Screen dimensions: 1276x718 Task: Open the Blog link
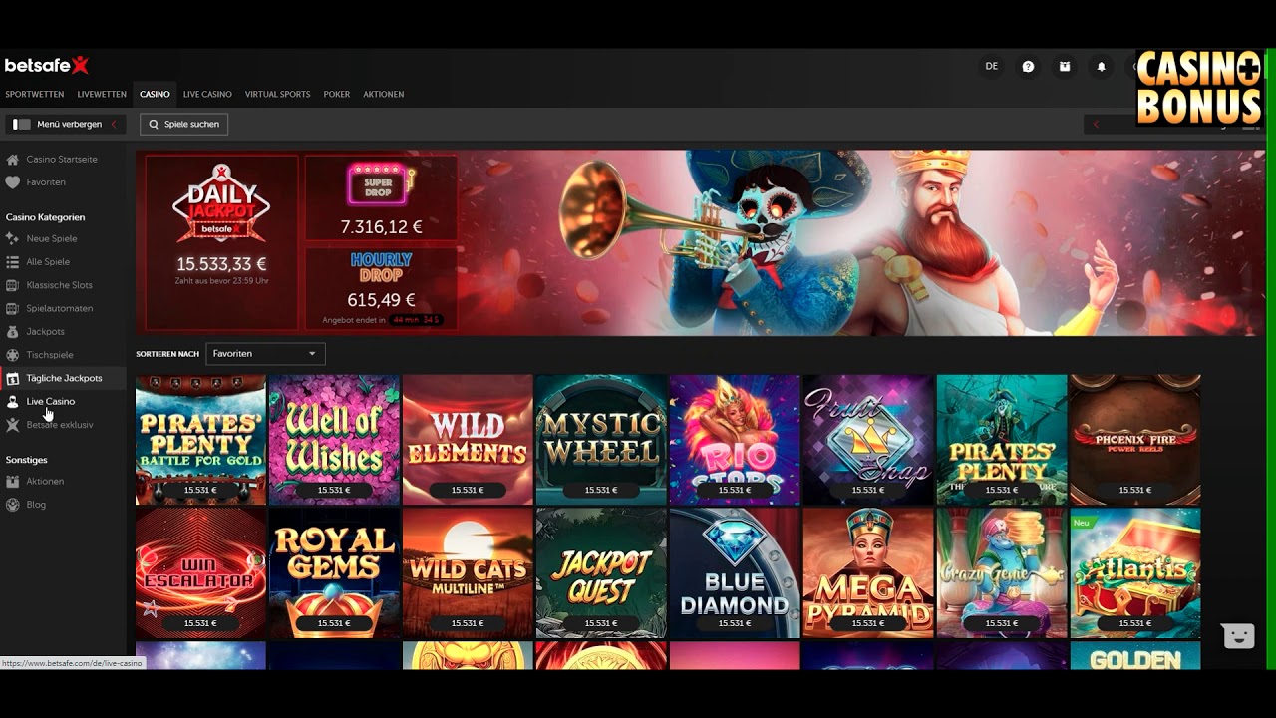(36, 505)
